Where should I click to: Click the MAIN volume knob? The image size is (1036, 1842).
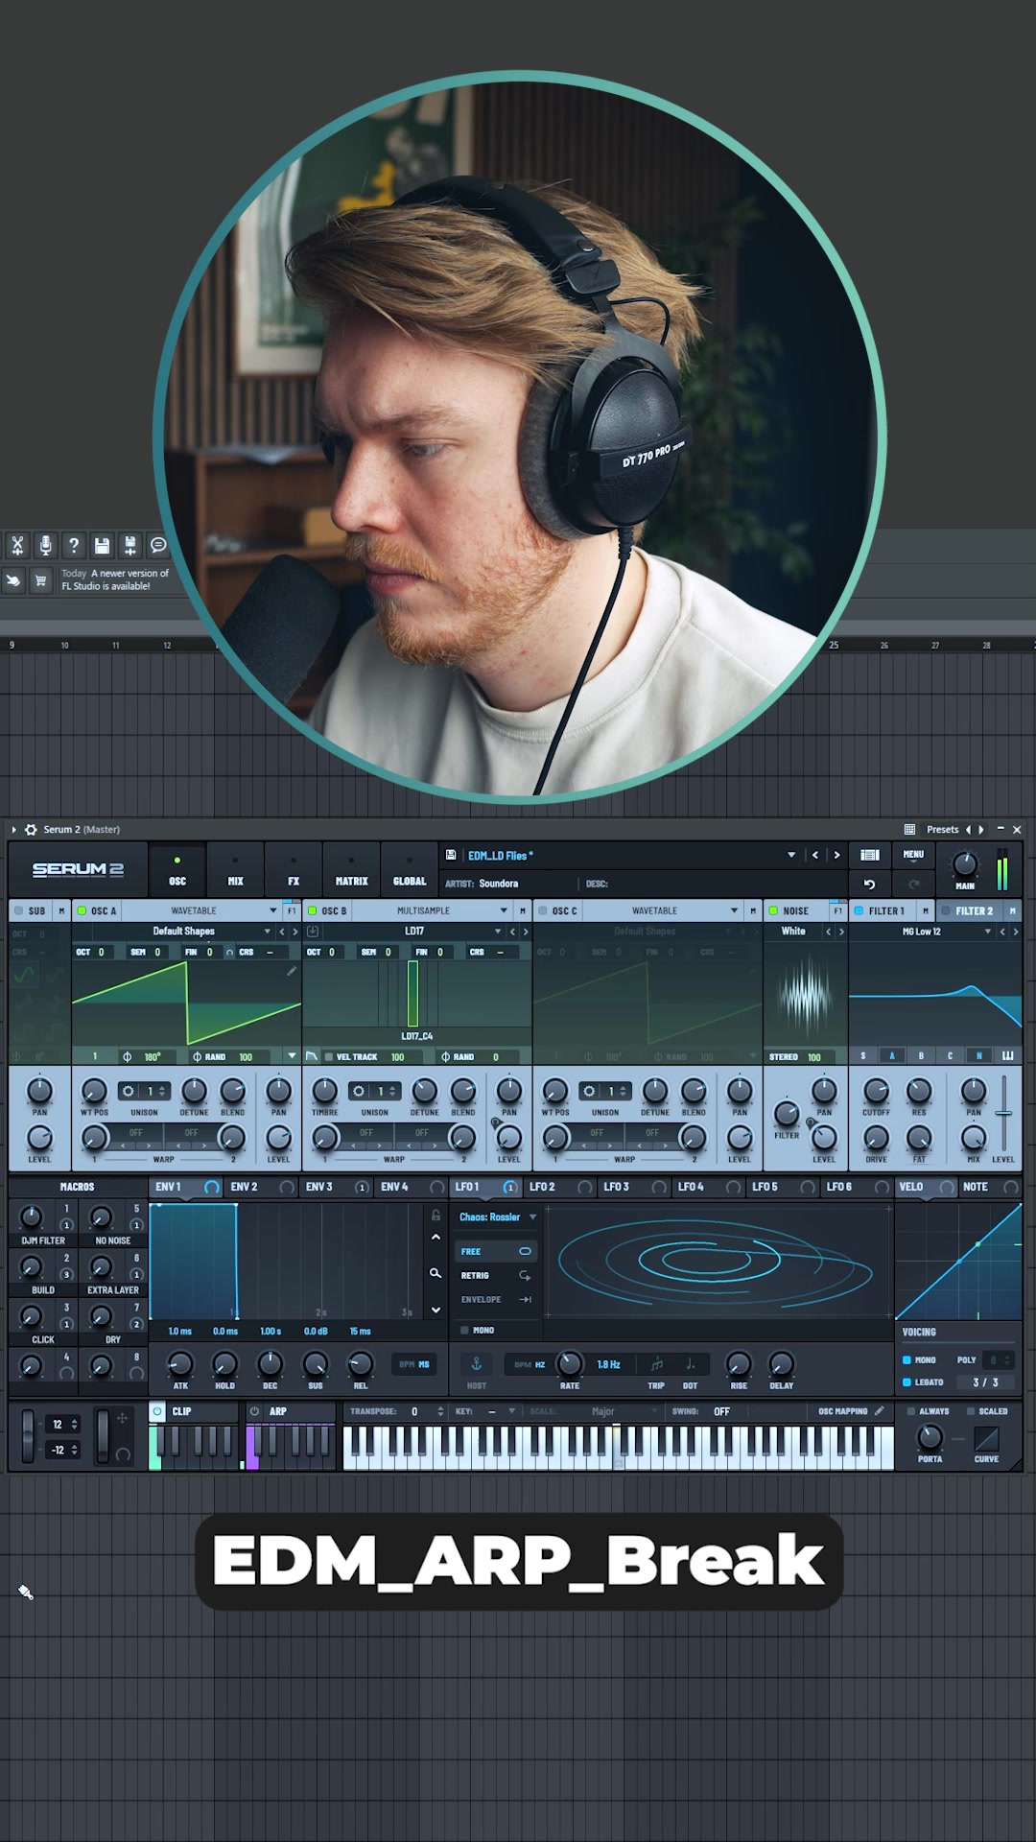[x=964, y=864]
